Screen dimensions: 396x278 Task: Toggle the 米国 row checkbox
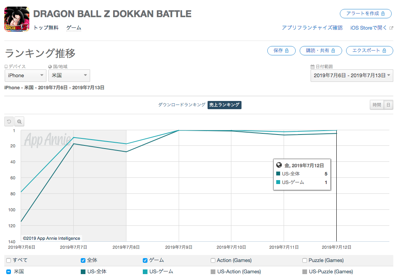coord(9,272)
